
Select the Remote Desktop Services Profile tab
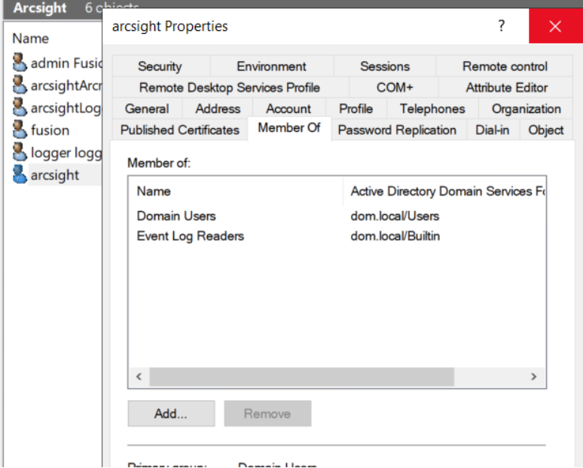[x=230, y=87]
